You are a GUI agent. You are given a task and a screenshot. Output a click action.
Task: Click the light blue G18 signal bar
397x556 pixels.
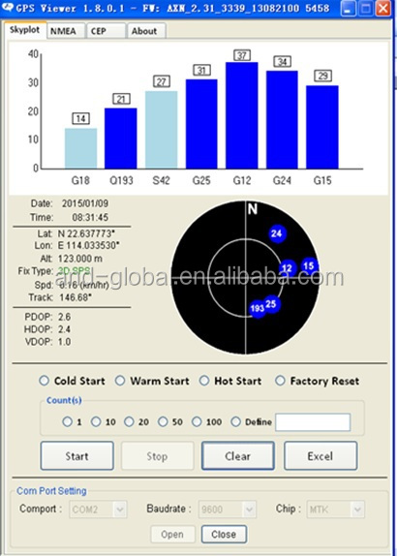pyautogui.click(x=80, y=148)
